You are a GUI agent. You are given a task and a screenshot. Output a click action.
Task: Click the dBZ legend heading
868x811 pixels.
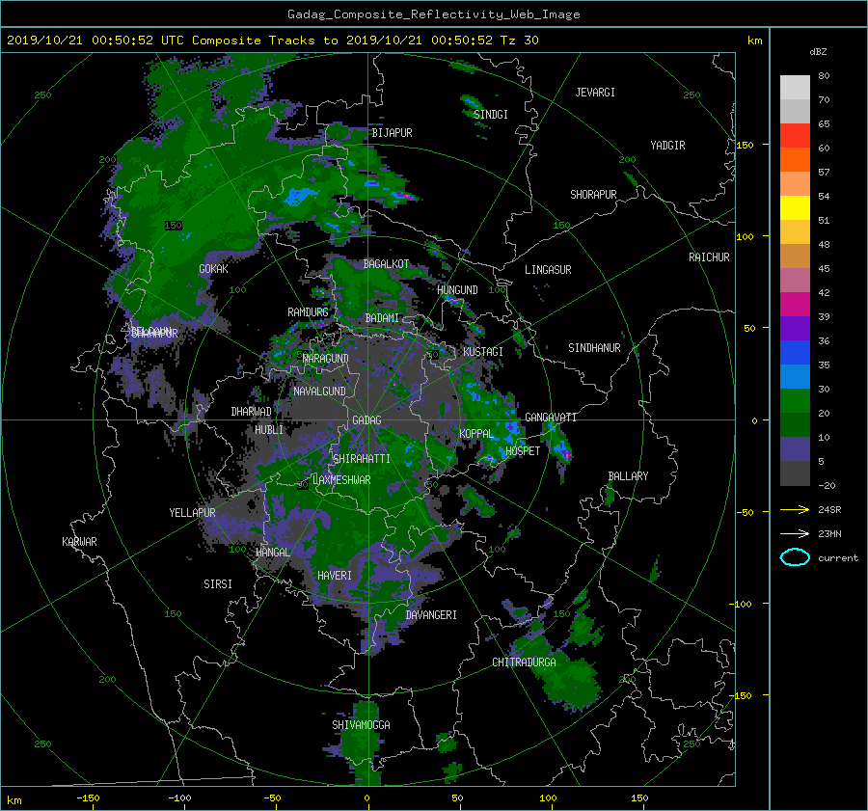pos(818,52)
